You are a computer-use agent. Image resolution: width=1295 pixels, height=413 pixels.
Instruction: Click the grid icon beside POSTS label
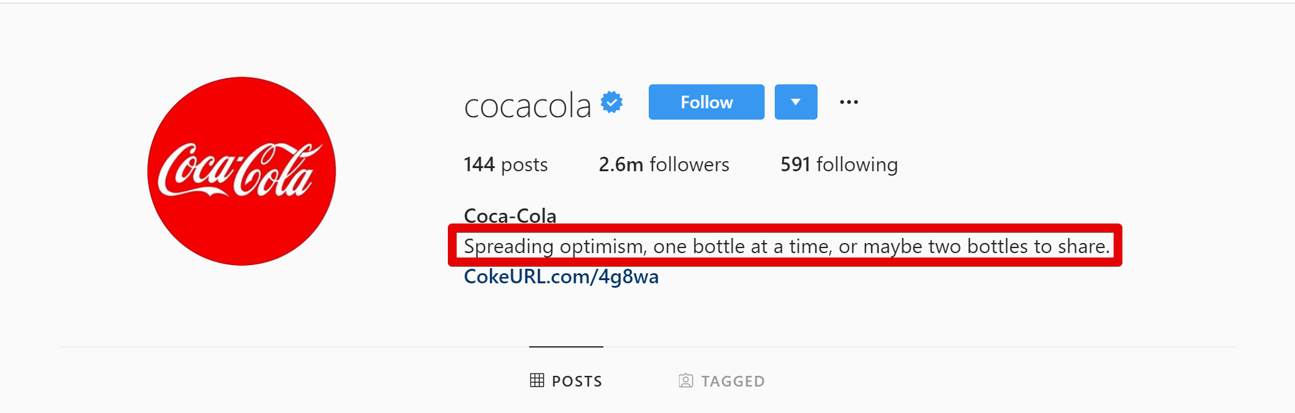tap(537, 380)
